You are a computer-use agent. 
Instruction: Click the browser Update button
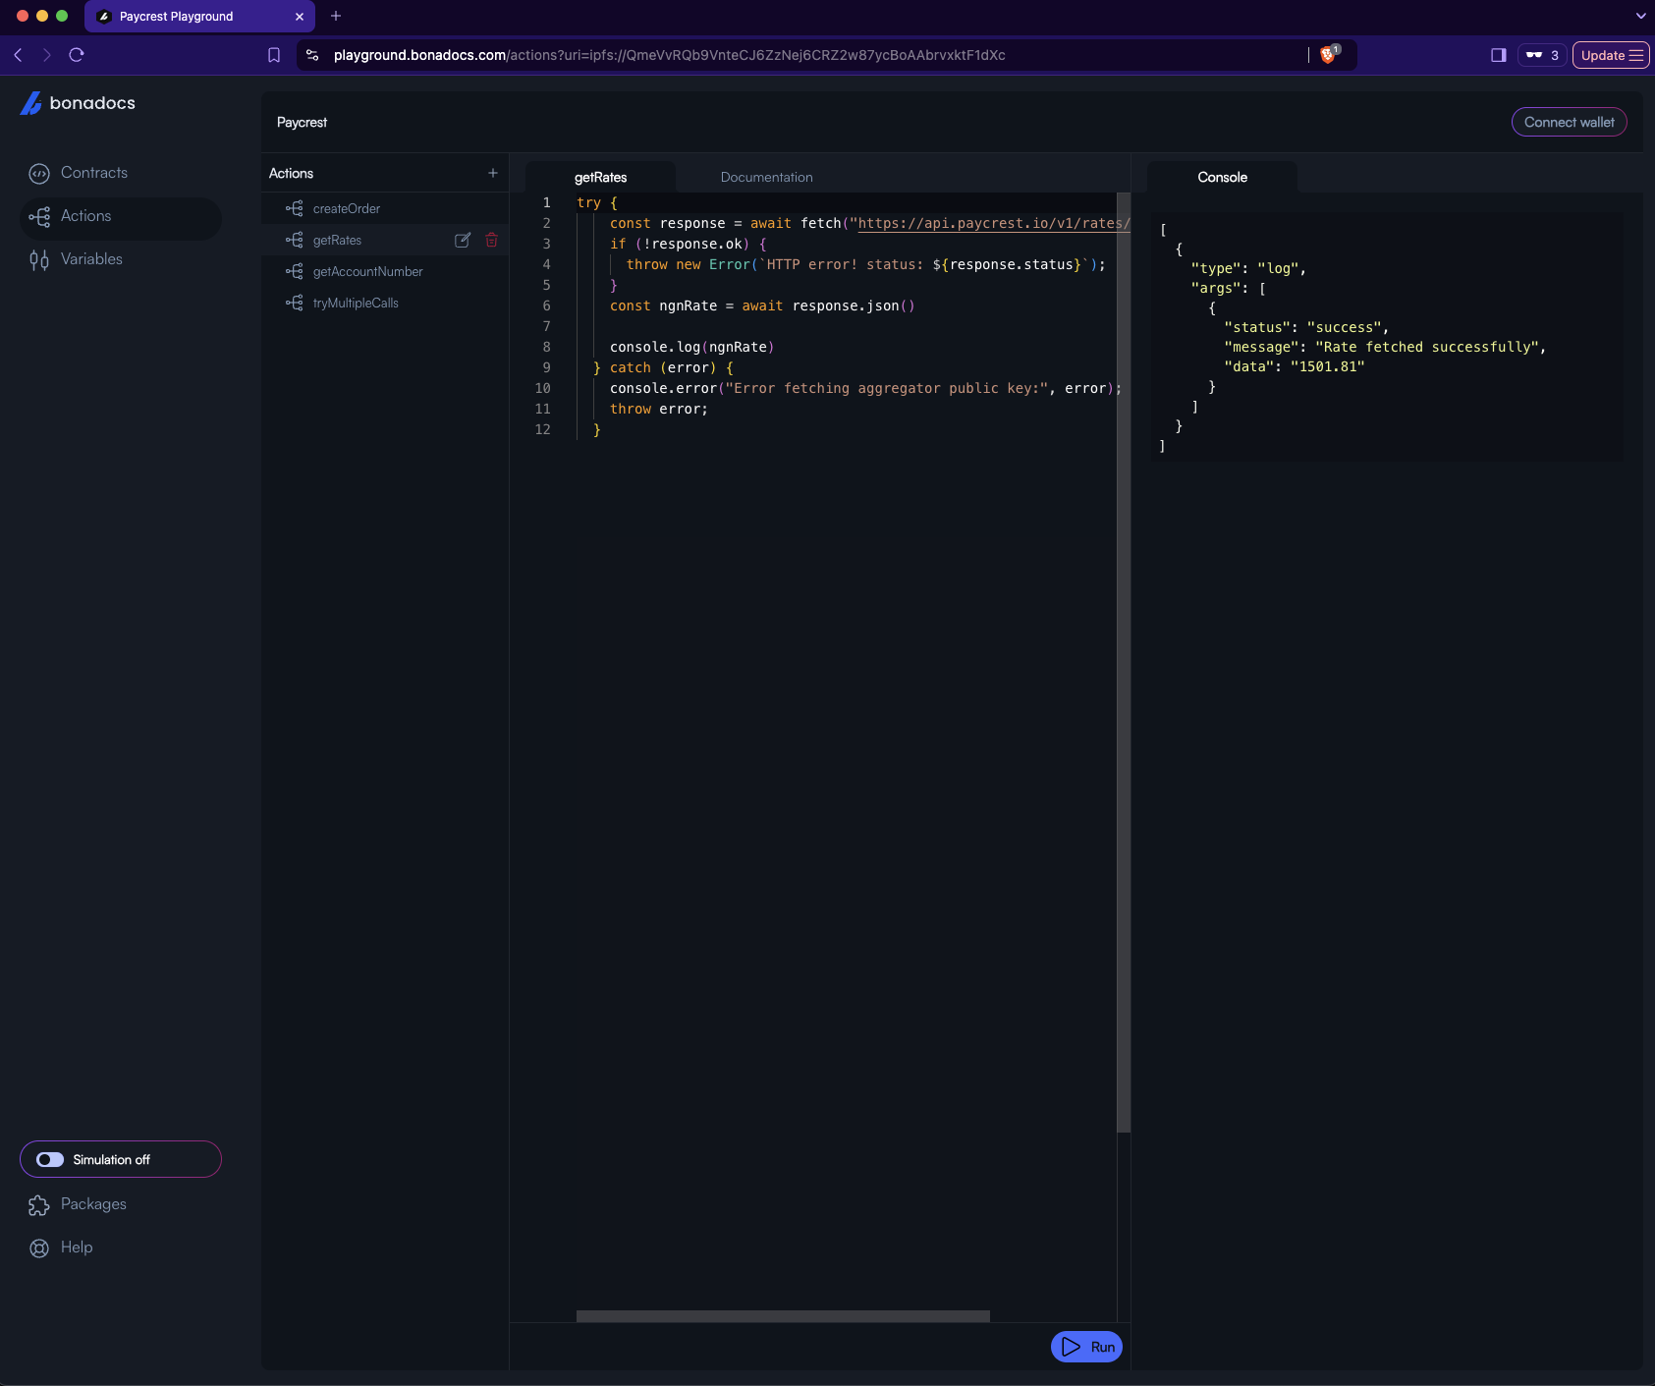coord(1611,55)
